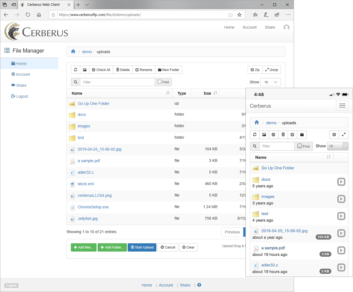
Task: Open the mobile hamburger menu
Action: (x=342, y=106)
